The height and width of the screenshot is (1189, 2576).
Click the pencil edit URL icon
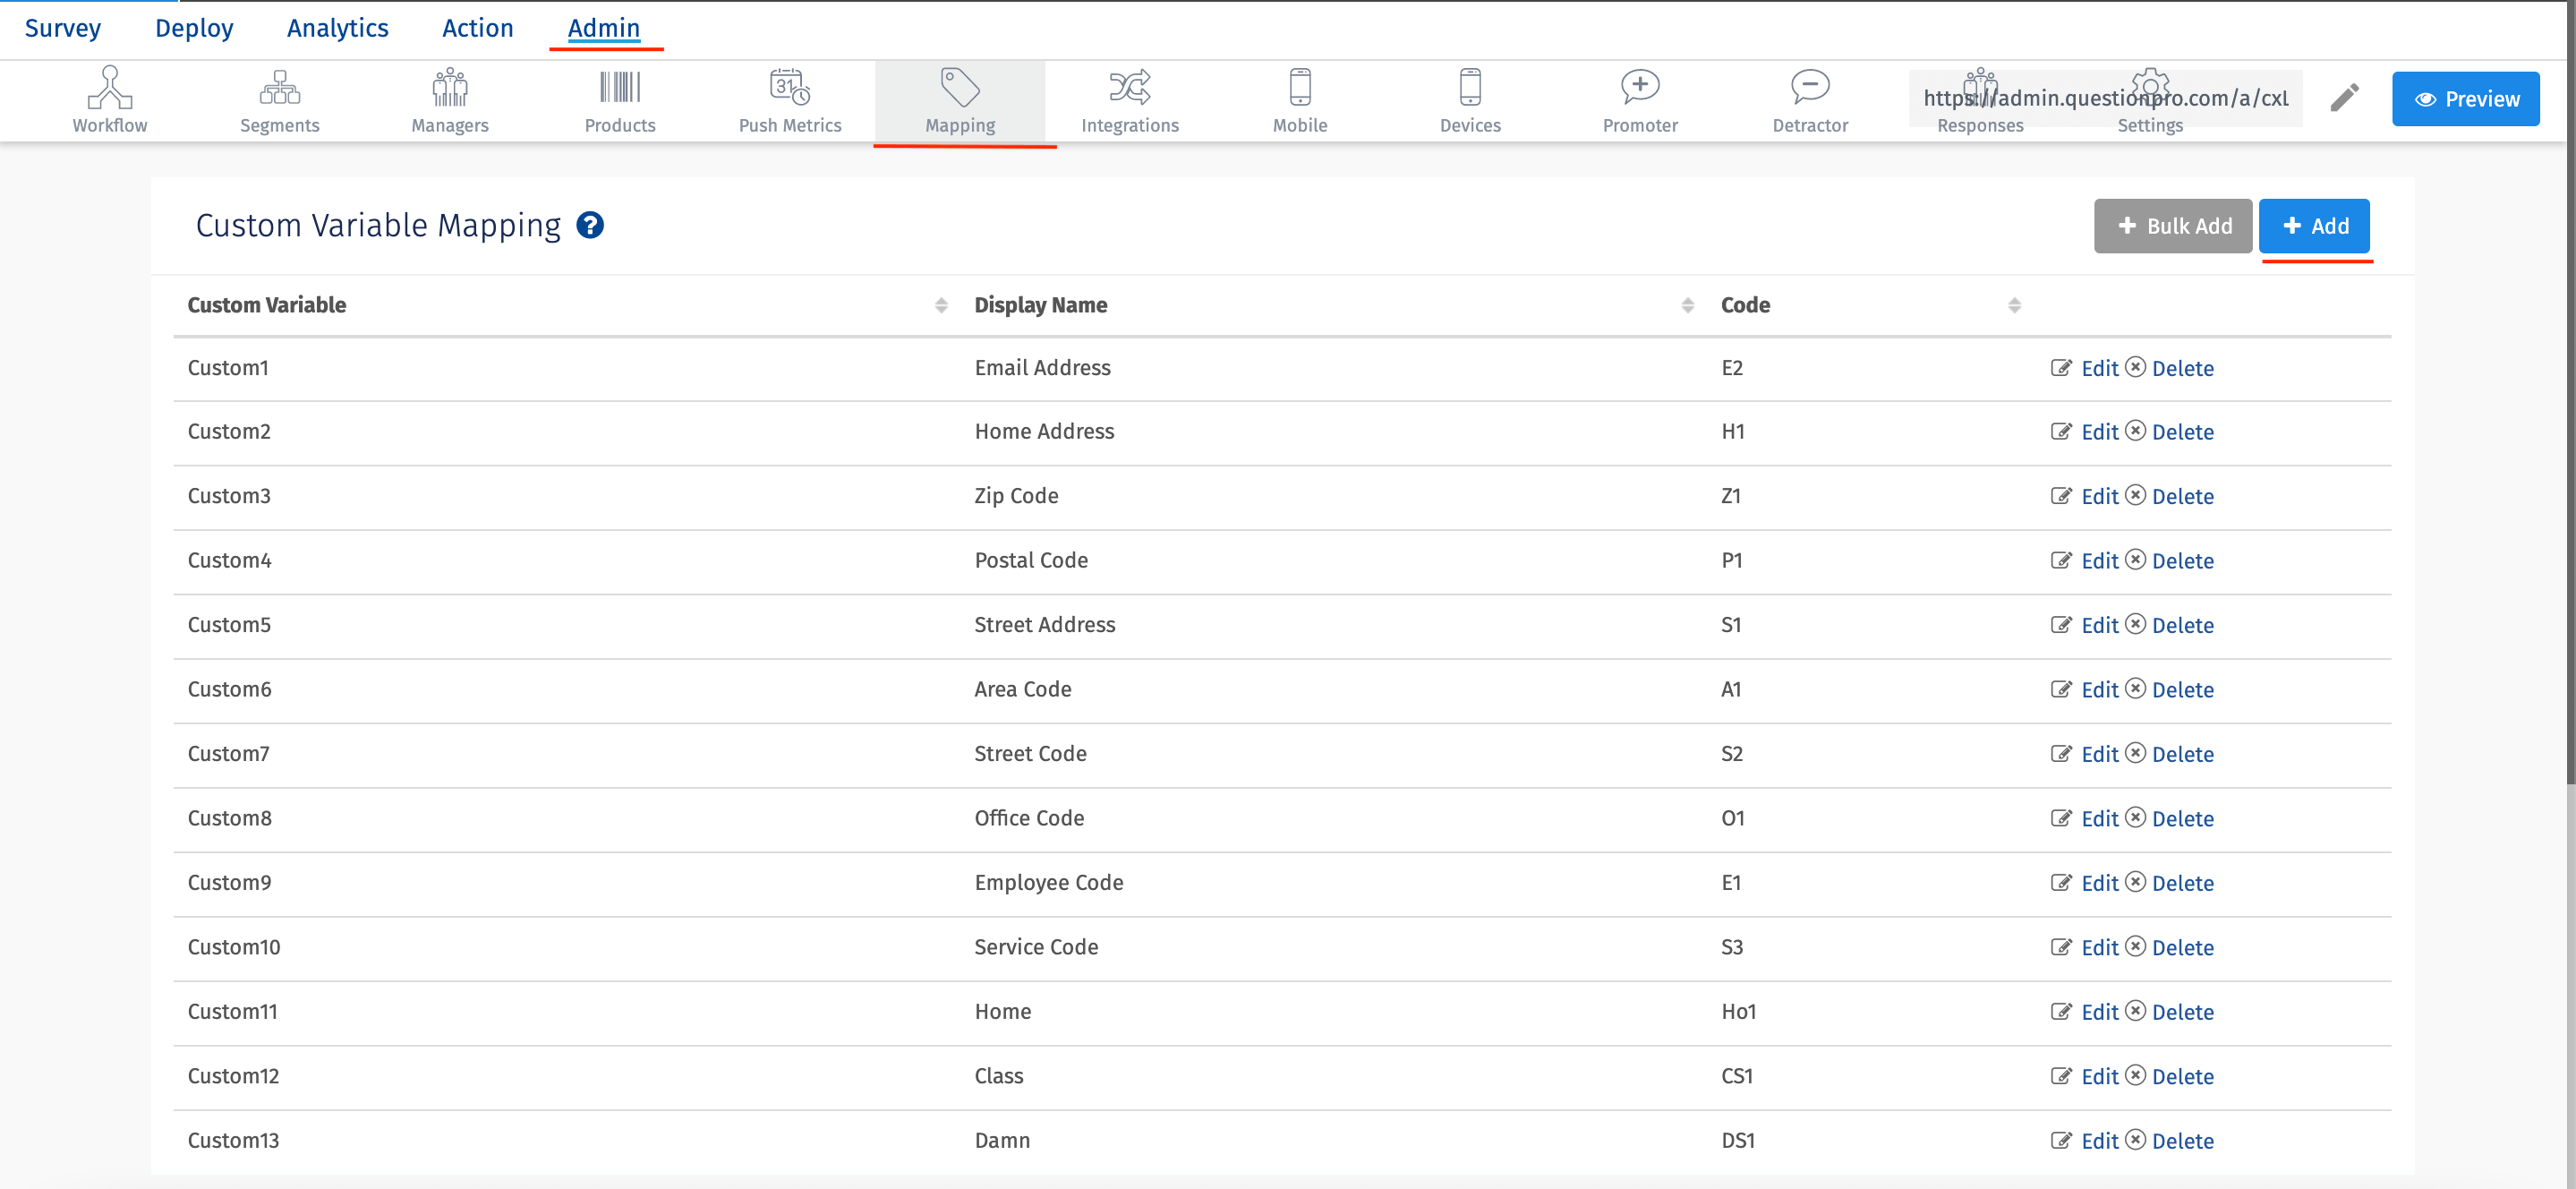click(2344, 98)
